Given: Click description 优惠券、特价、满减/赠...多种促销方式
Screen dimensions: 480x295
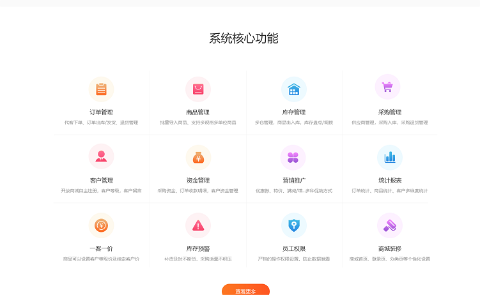Looking at the screenshot, I should point(294,191).
